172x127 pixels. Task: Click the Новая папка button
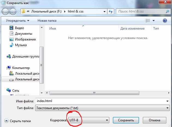pyautogui.click(x=47, y=21)
